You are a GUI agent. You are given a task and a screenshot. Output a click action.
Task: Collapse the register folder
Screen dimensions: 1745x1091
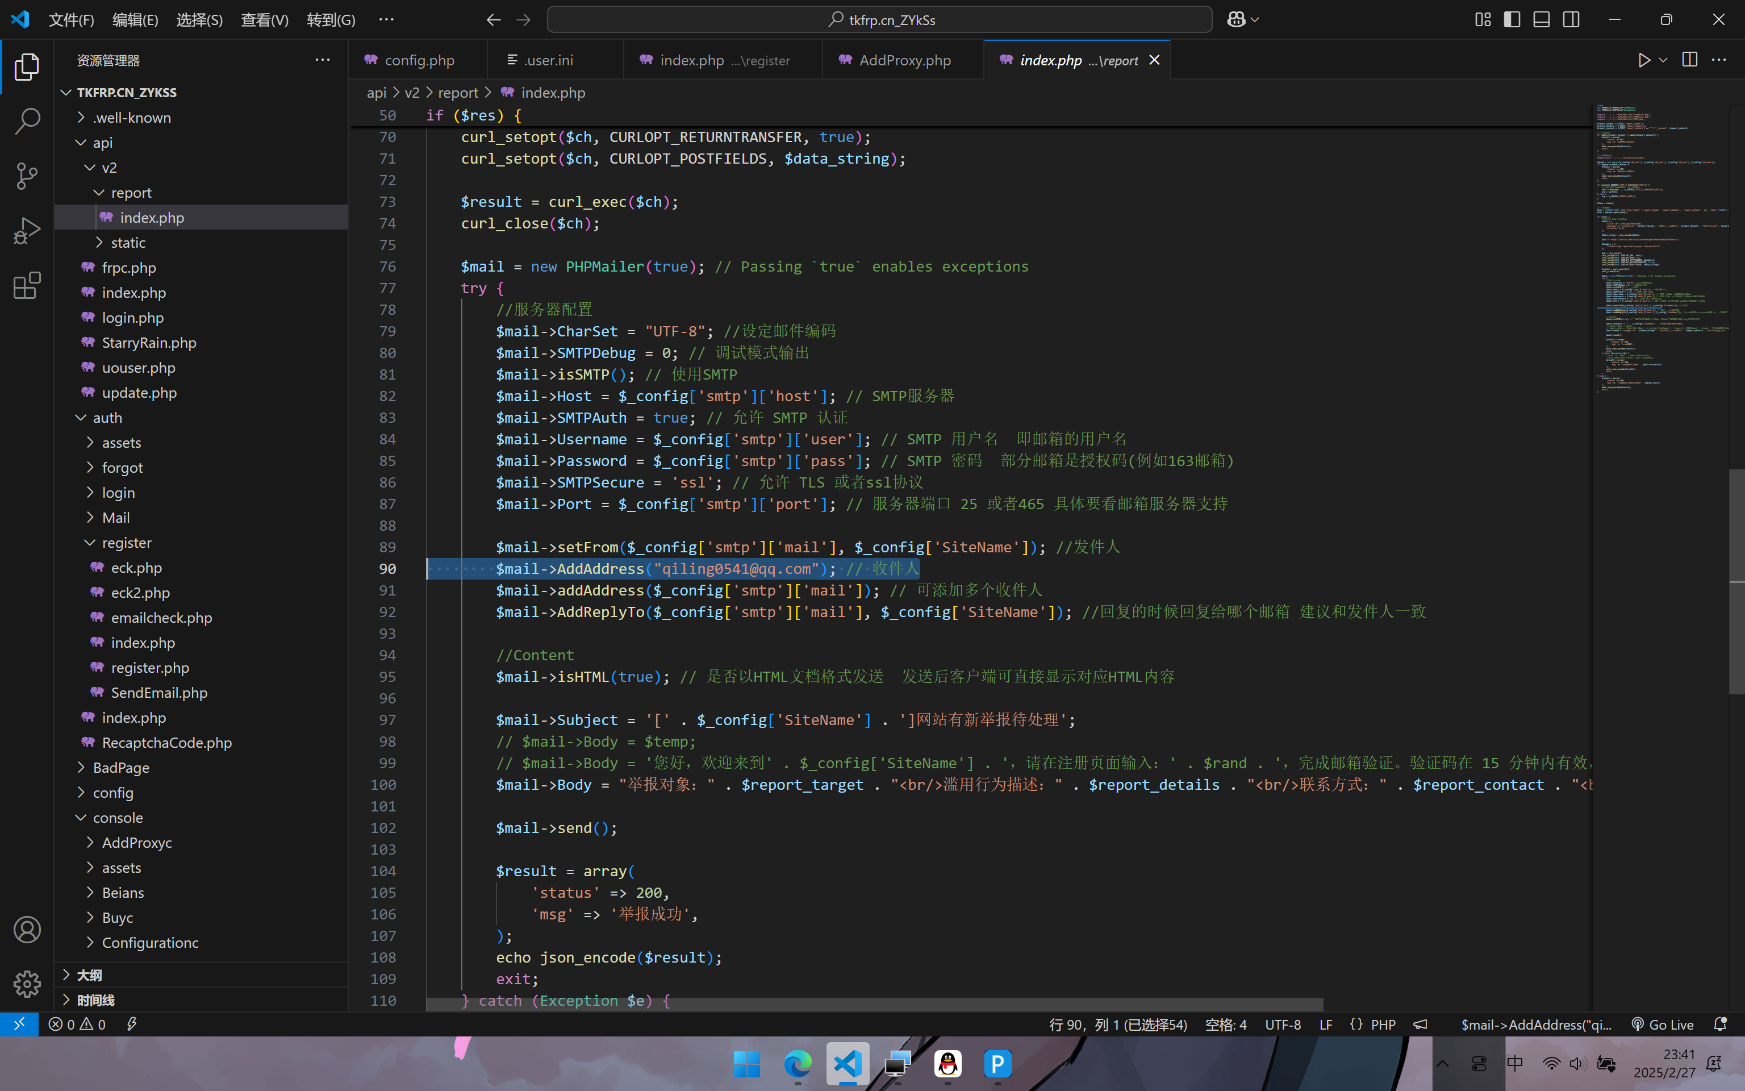[x=126, y=543]
